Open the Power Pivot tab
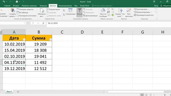This screenshot has height=96, width=171. tap(84, 6)
